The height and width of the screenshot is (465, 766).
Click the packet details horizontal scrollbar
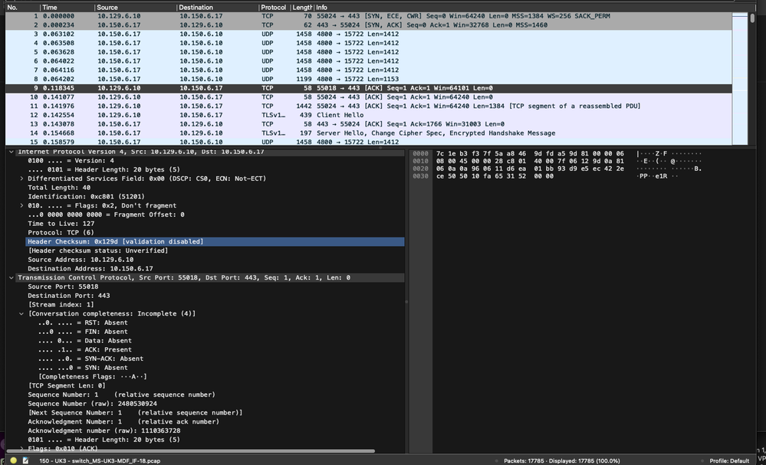190,451
